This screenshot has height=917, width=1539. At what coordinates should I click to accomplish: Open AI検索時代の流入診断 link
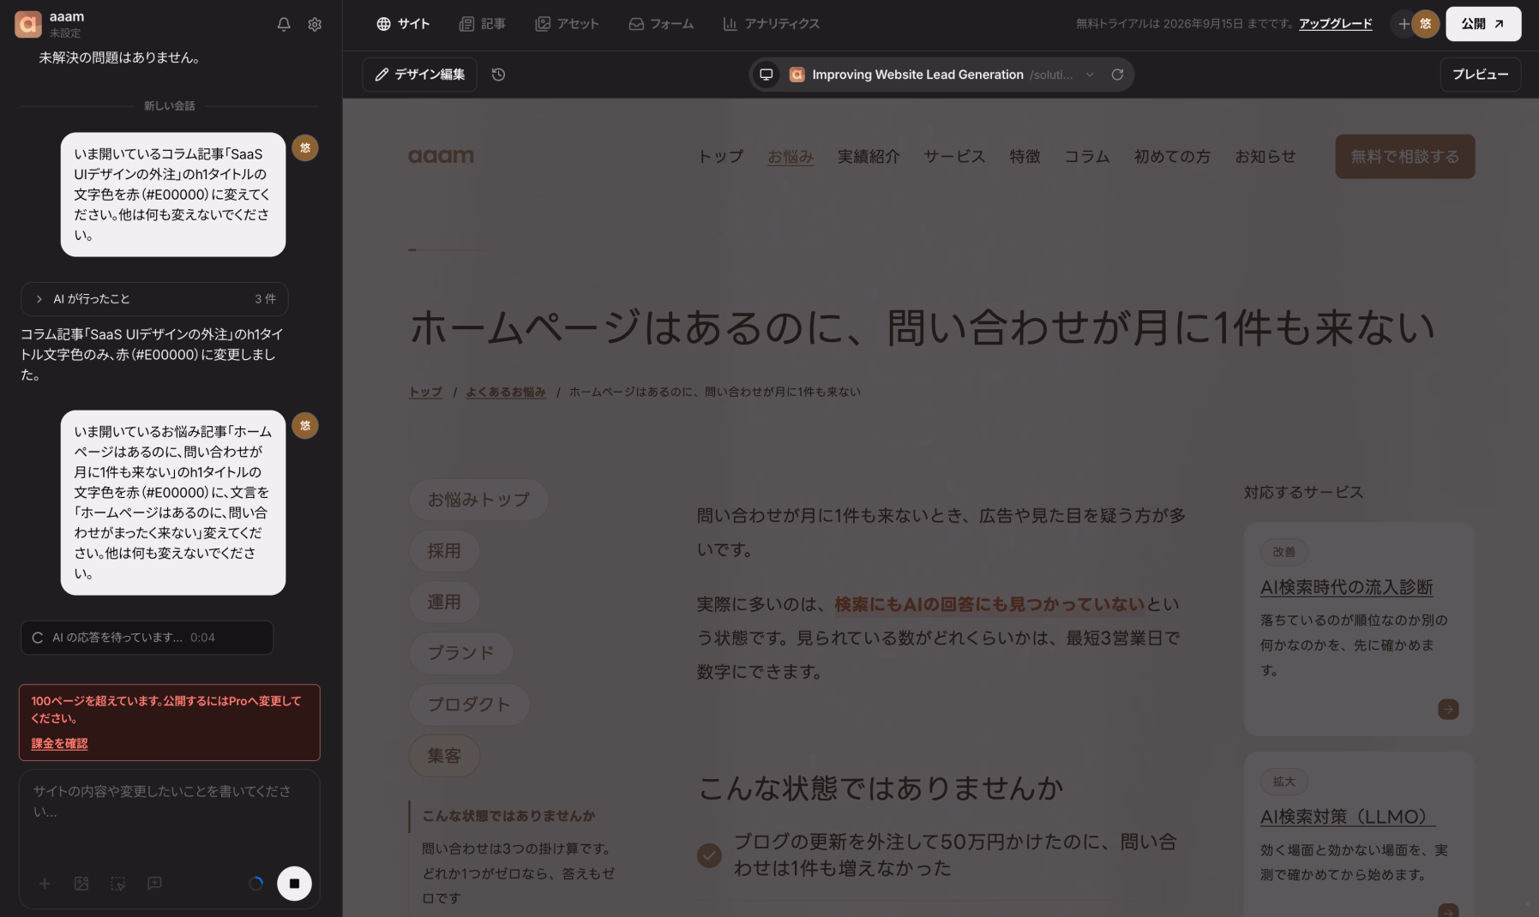point(1346,588)
